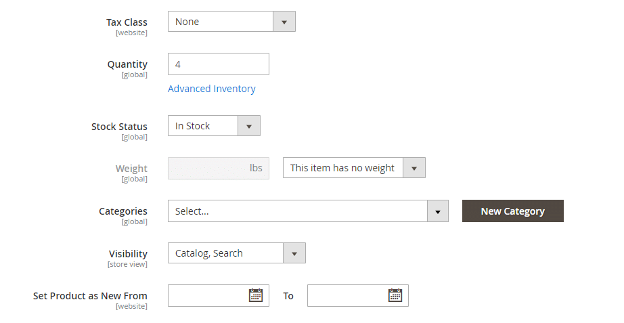
Task: Click the 'Select...' placeholder in Categories
Action: [192, 211]
